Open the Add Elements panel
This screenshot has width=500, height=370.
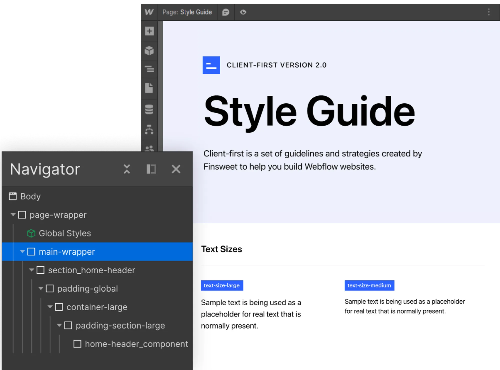(149, 31)
